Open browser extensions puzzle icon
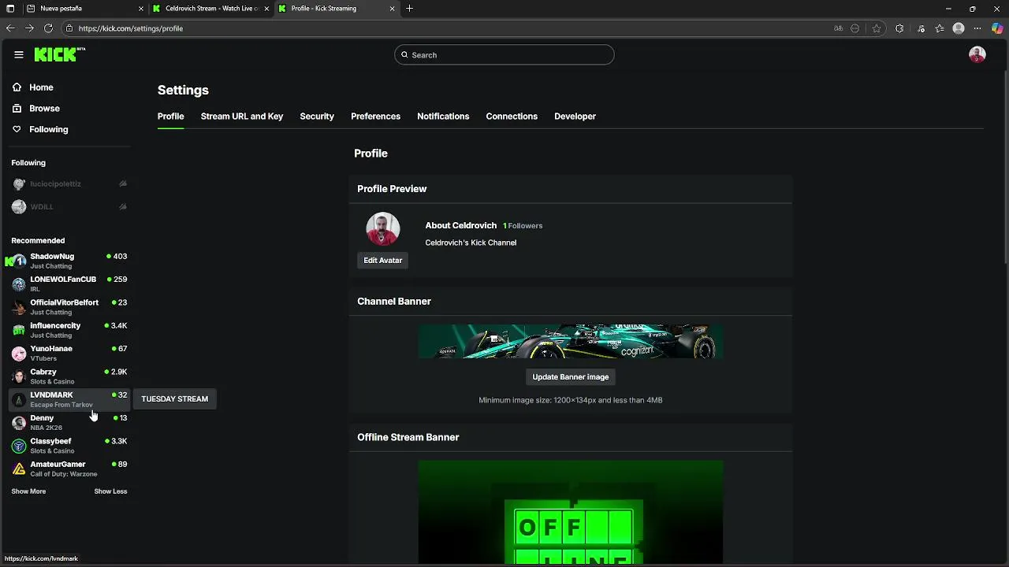 pyautogui.click(x=899, y=28)
